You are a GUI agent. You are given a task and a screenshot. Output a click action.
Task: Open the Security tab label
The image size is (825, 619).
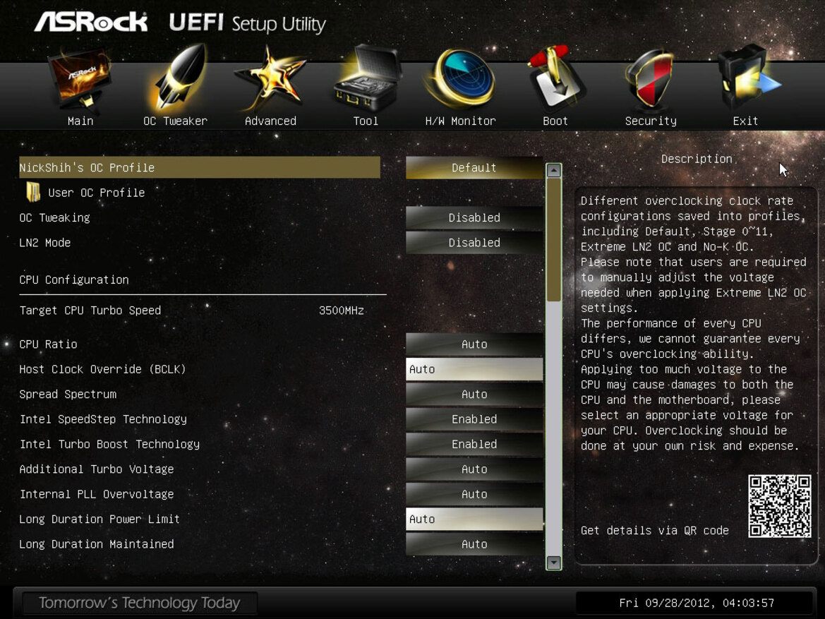(x=651, y=121)
